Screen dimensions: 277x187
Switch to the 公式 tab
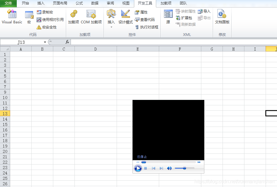tap(79, 3)
